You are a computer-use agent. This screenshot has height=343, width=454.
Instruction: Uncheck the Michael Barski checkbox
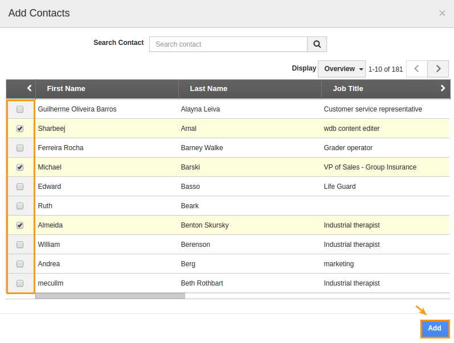(20, 167)
